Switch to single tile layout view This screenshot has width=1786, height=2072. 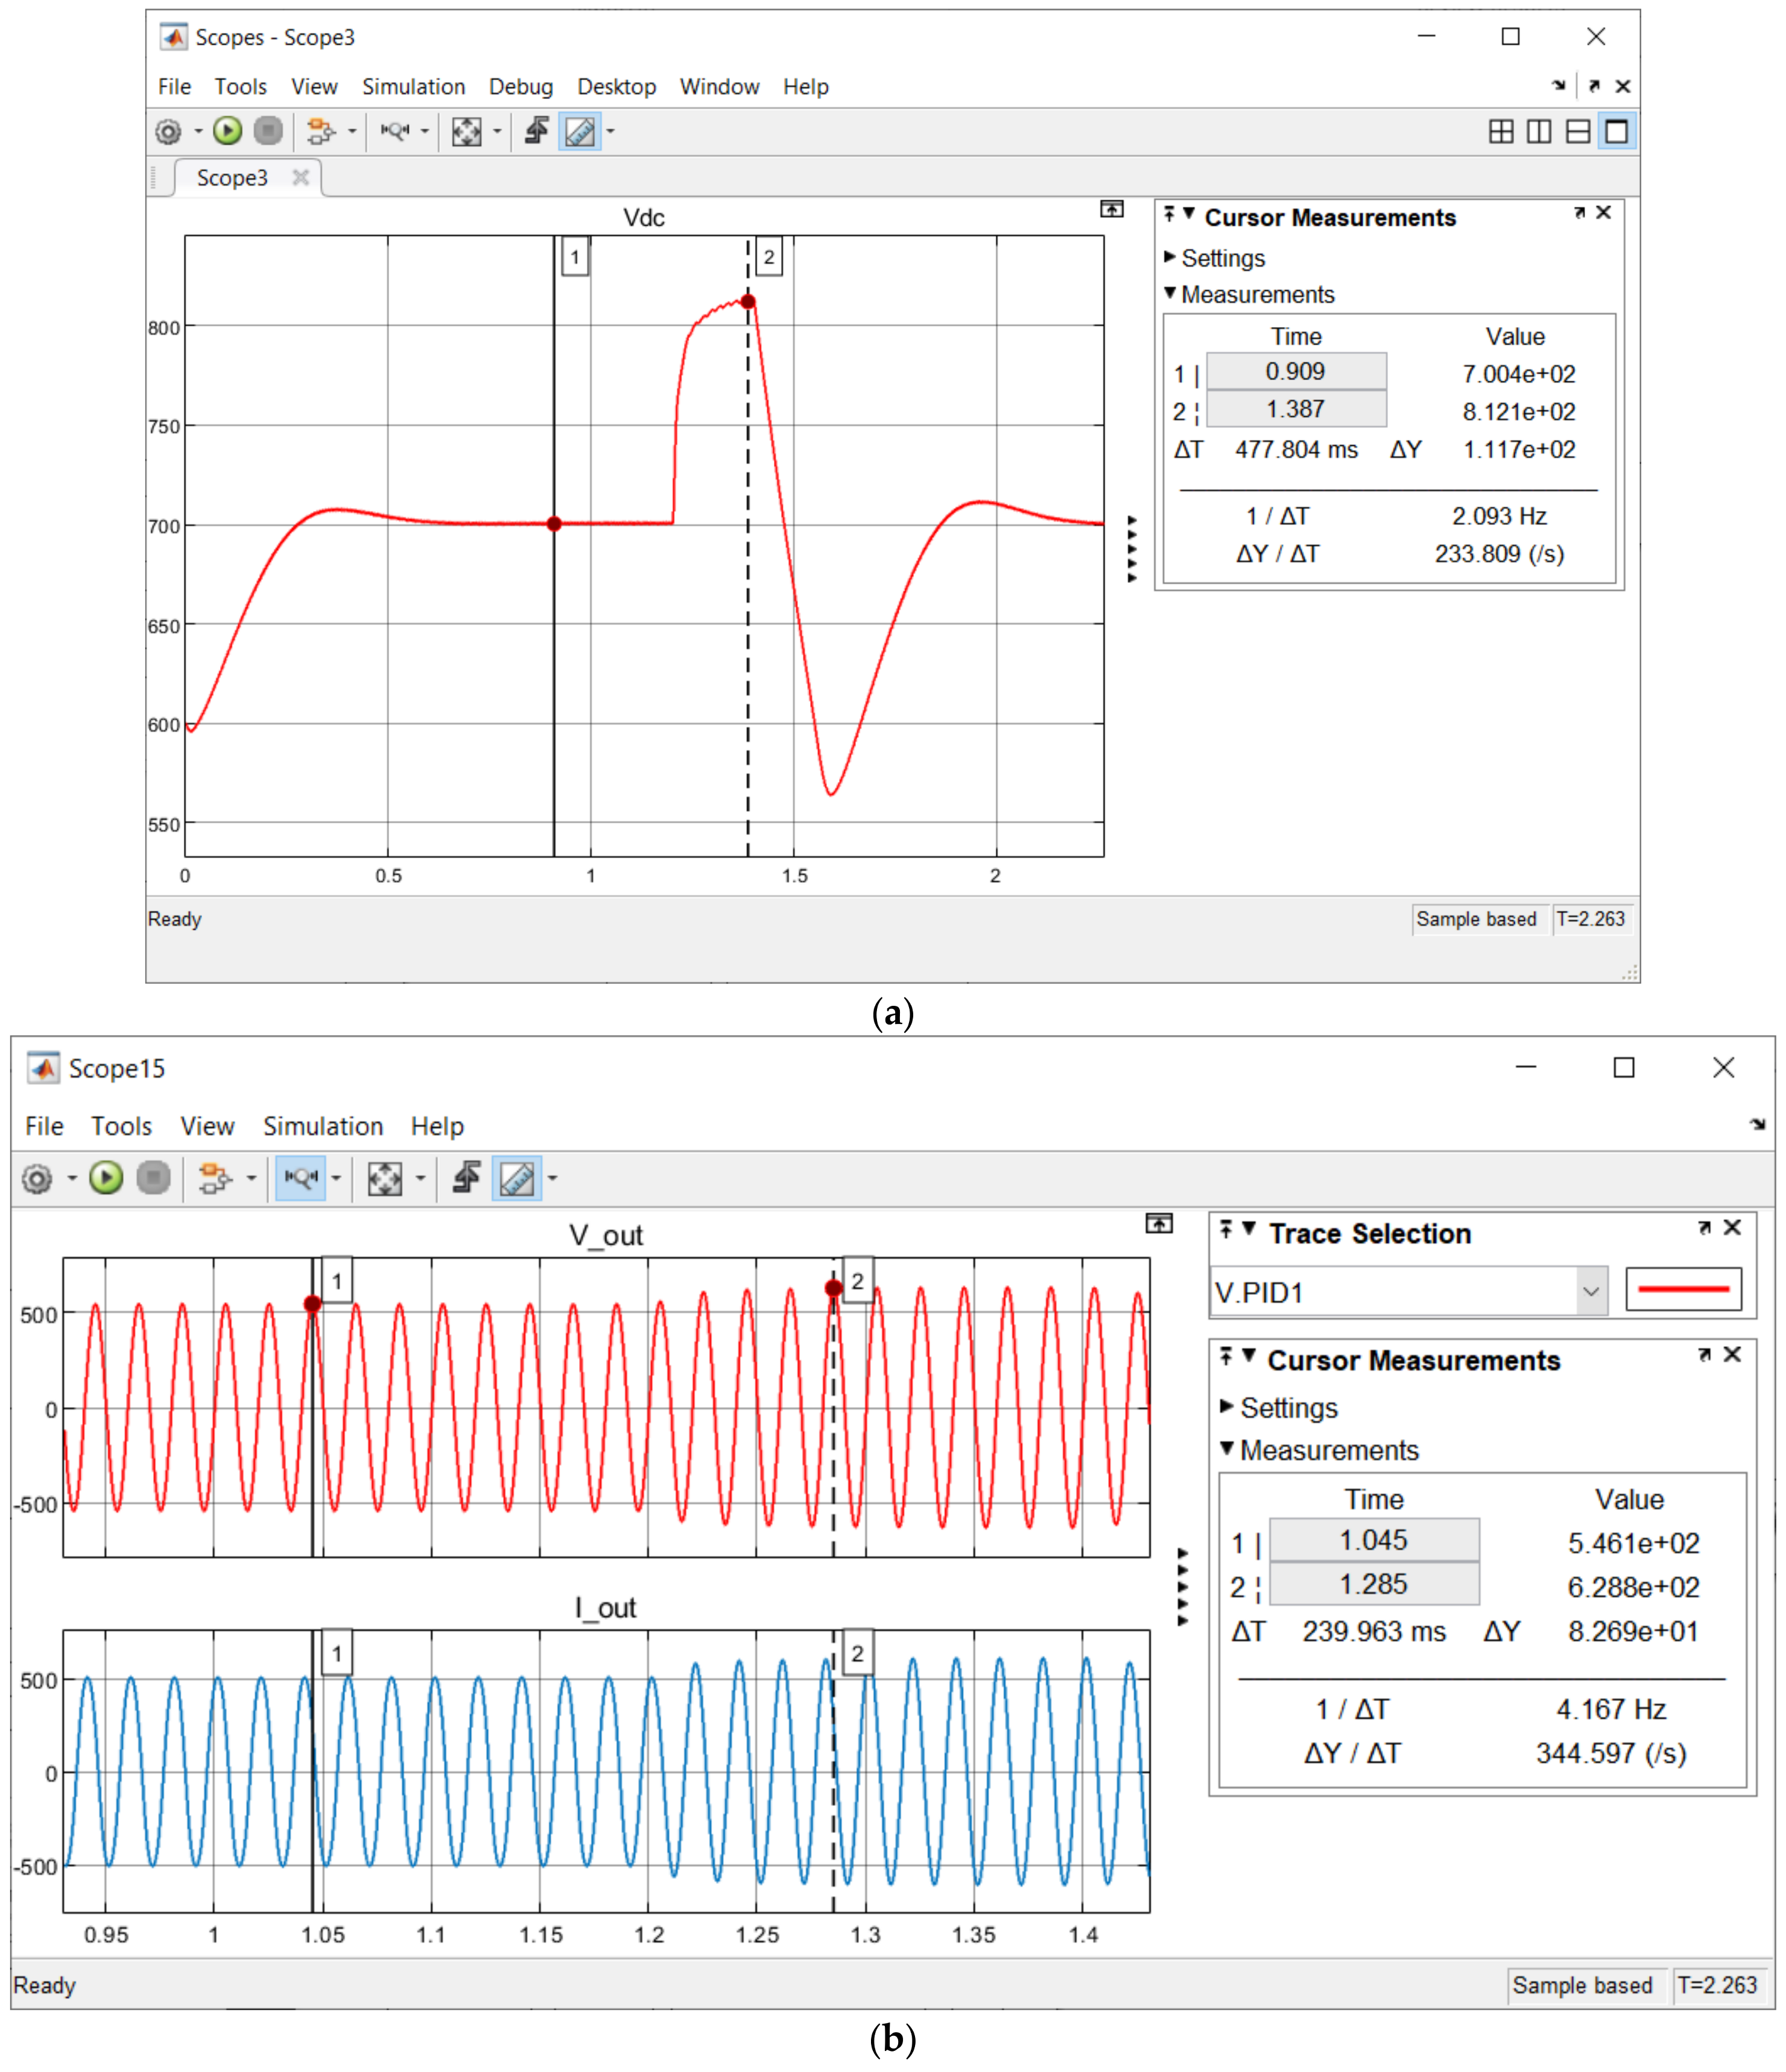[x=1616, y=131]
